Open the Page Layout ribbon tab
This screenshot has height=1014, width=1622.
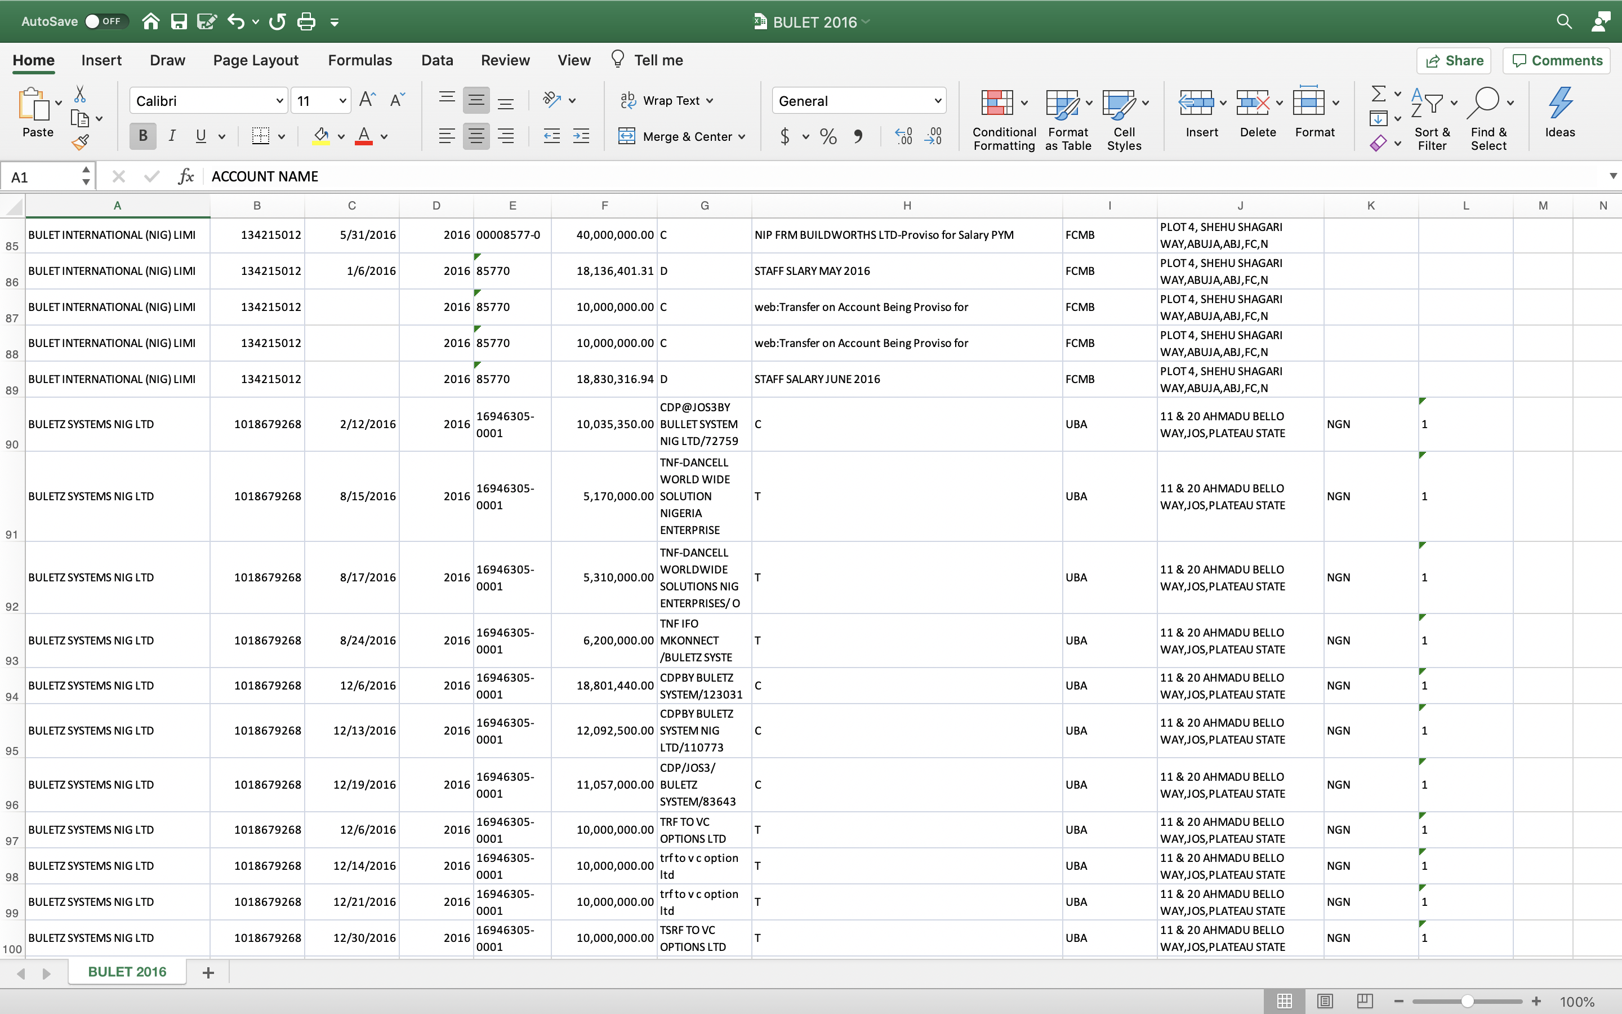(x=255, y=60)
